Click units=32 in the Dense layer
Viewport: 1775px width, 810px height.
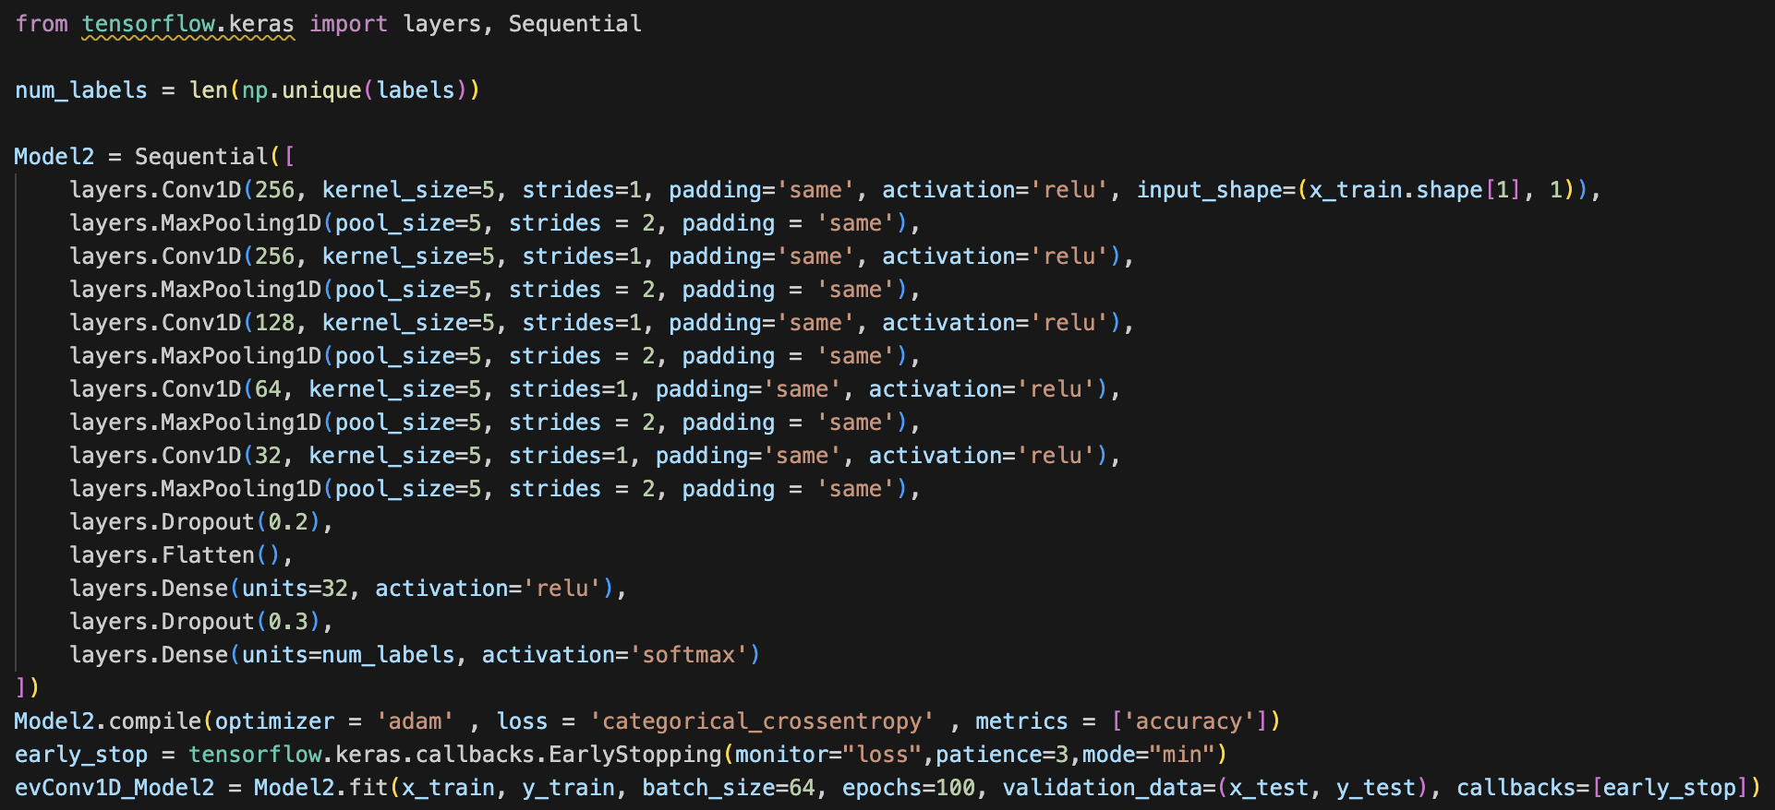point(295,589)
